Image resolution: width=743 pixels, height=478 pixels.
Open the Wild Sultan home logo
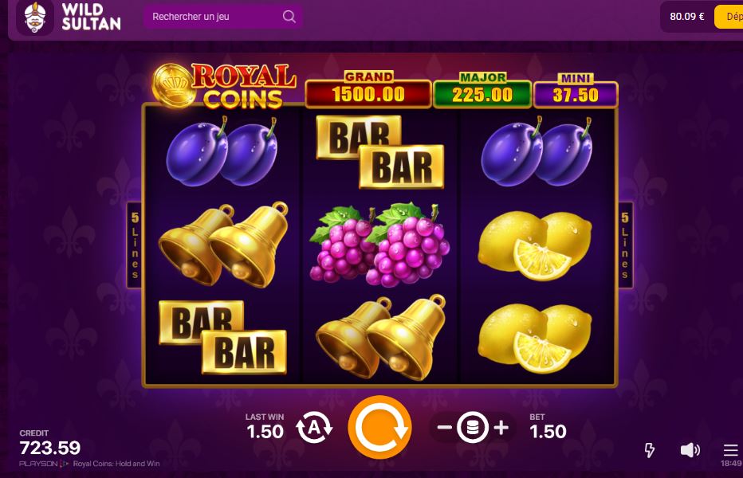point(69,18)
